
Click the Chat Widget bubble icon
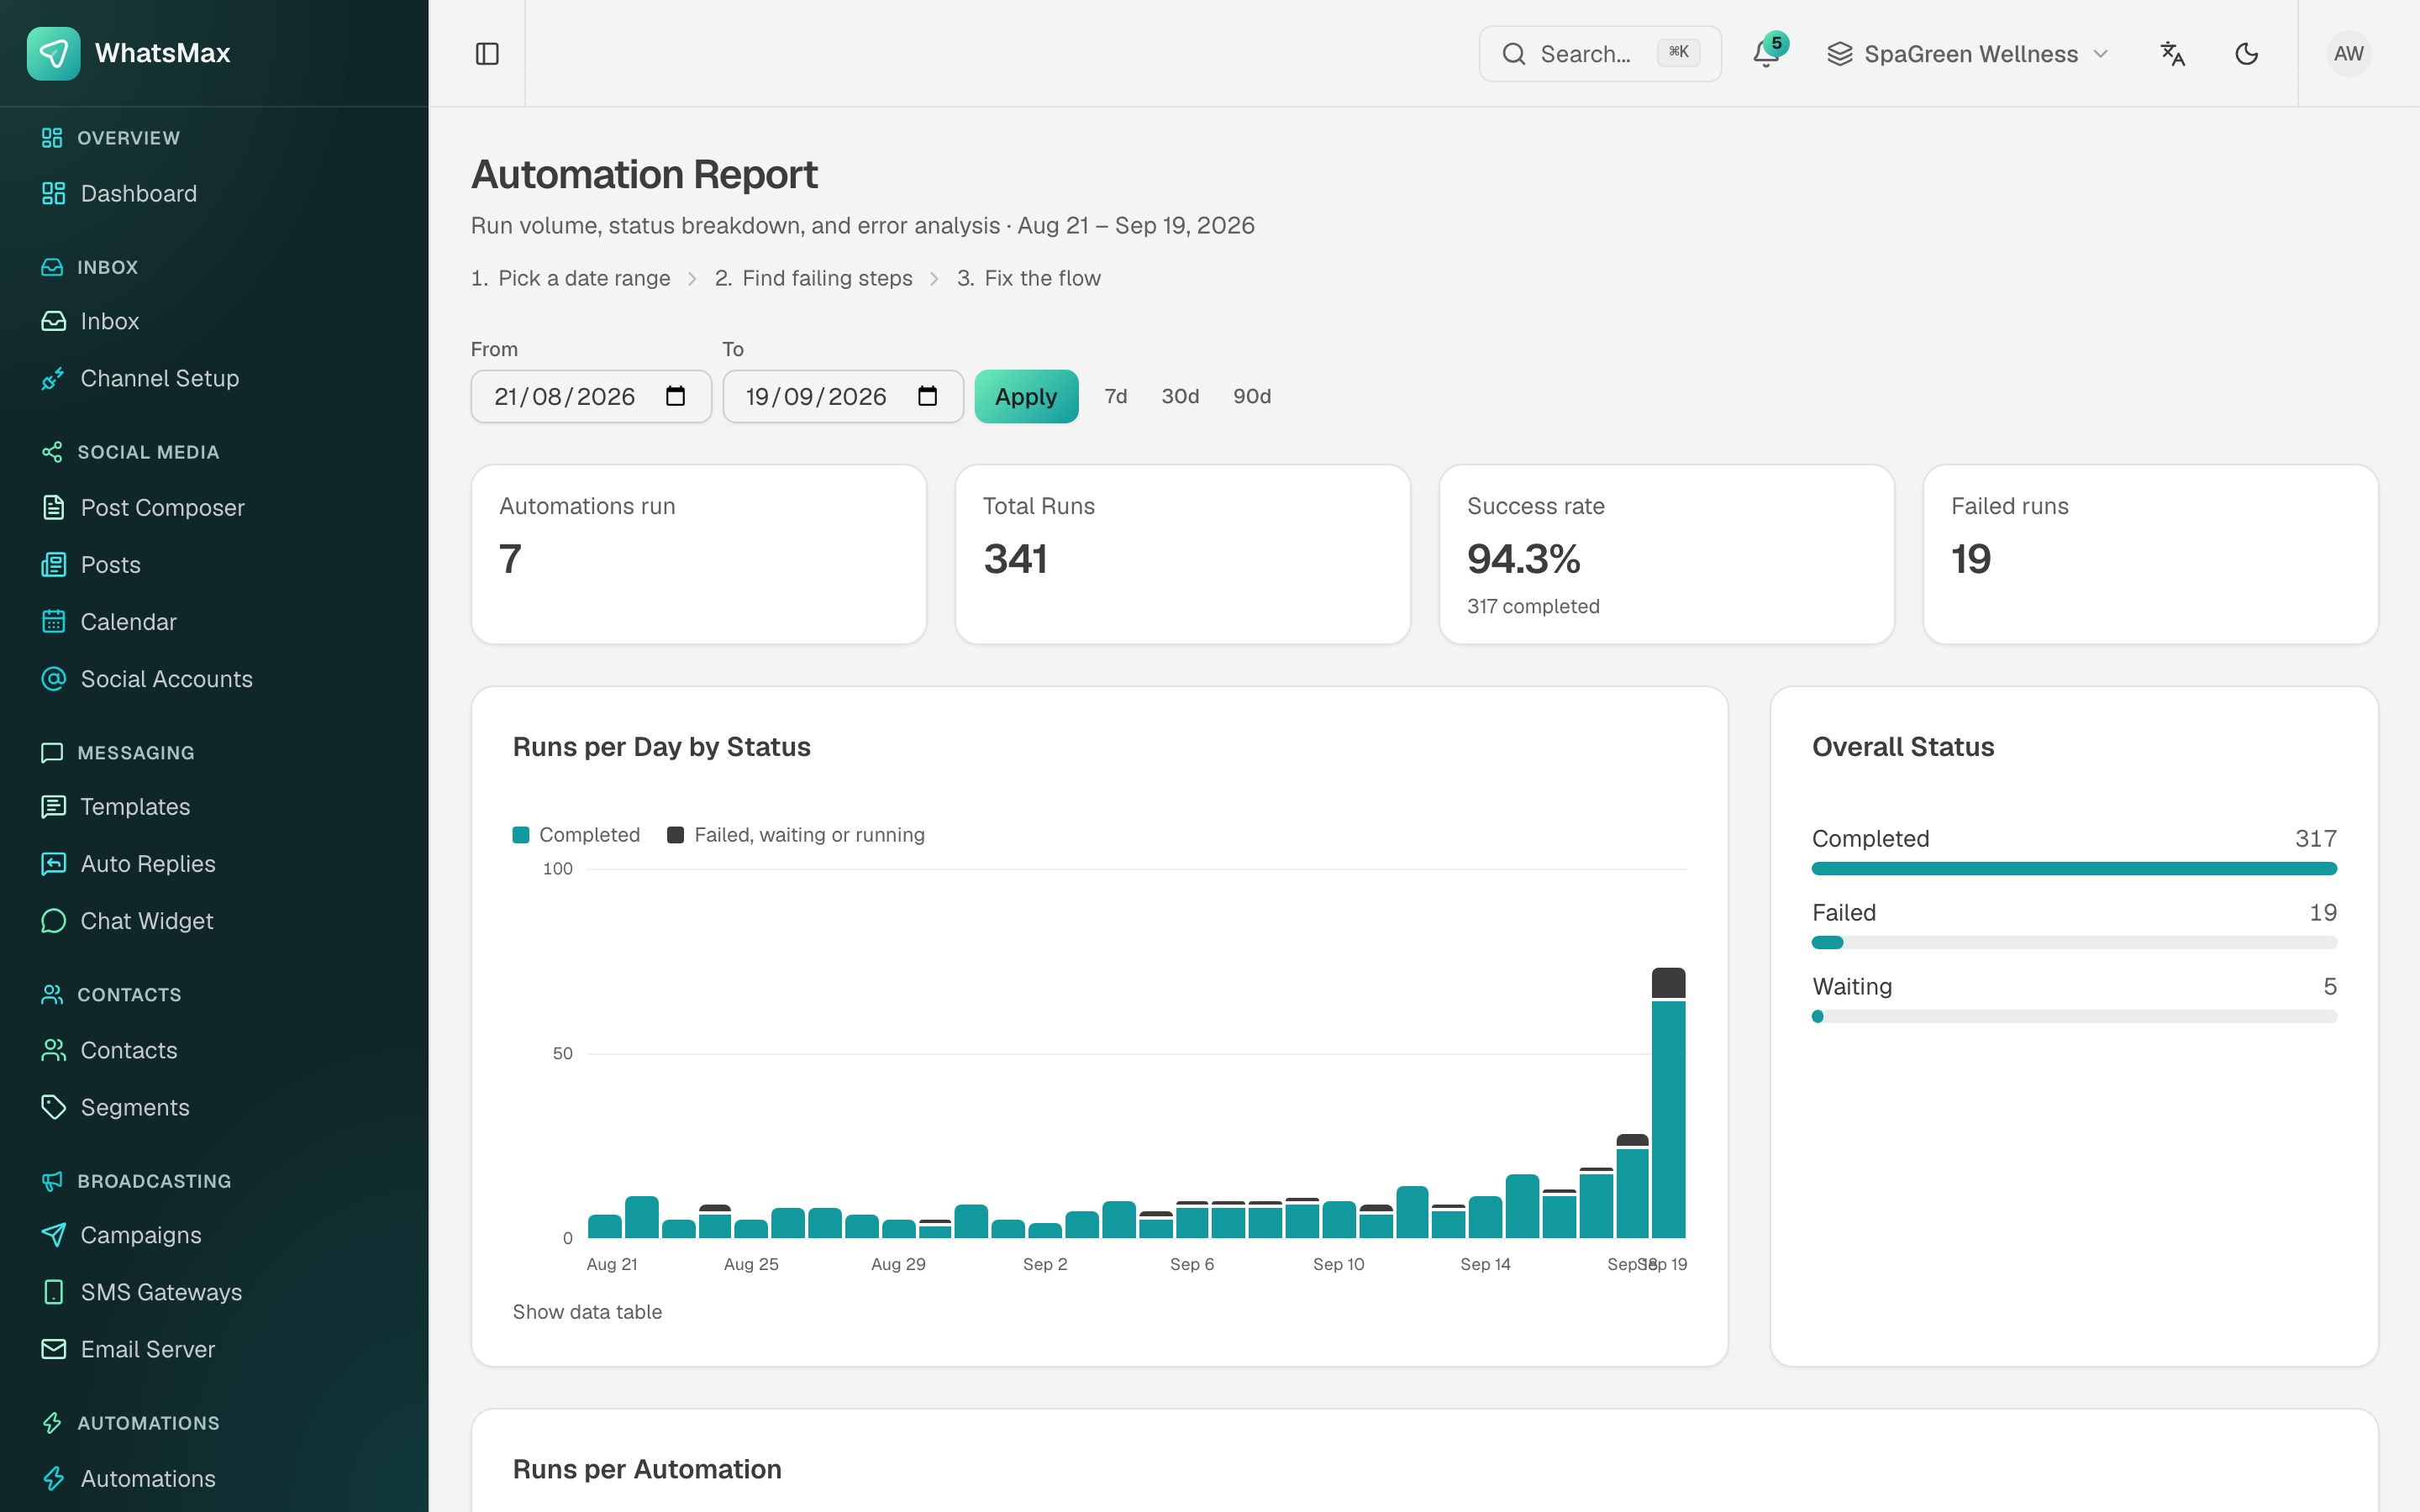53,920
